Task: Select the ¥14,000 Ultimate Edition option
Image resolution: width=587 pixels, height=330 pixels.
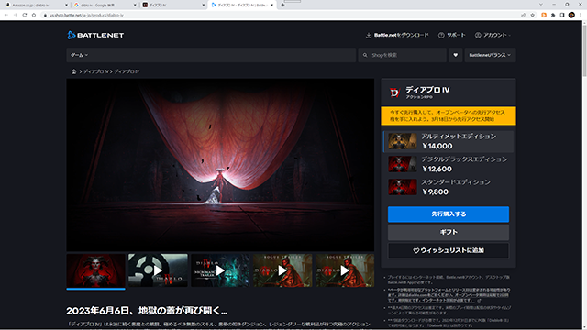Action: pyautogui.click(x=449, y=141)
